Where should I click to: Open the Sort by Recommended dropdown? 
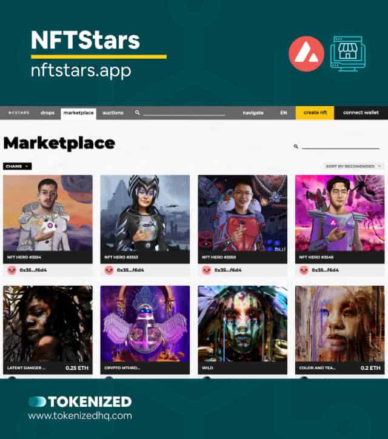click(353, 166)
